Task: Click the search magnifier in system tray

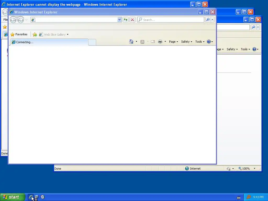Action: click(x=249, y=197)
